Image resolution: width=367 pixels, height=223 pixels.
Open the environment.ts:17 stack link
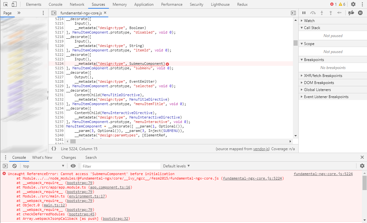point(87,196)
